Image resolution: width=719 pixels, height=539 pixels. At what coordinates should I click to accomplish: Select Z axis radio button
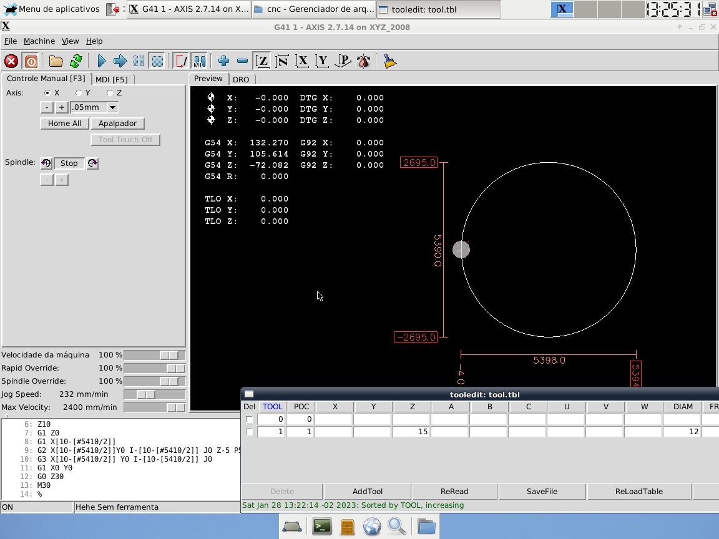110,93
